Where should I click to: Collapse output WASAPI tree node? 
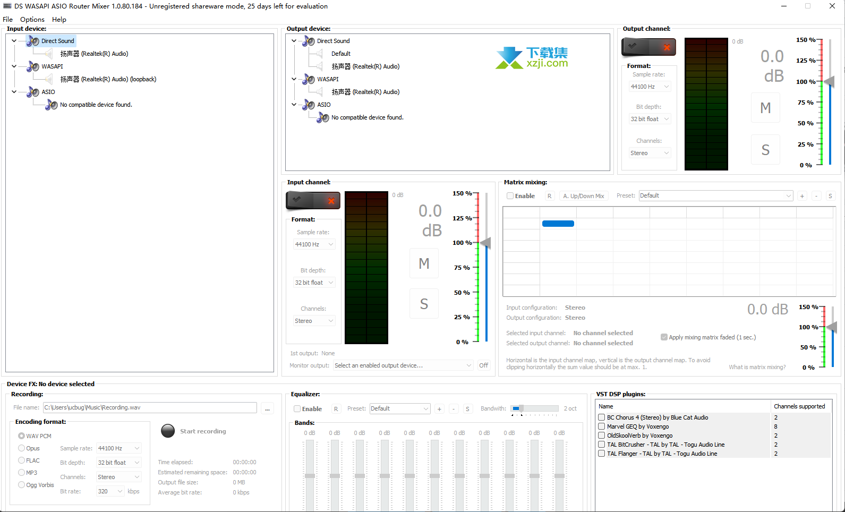294,79
